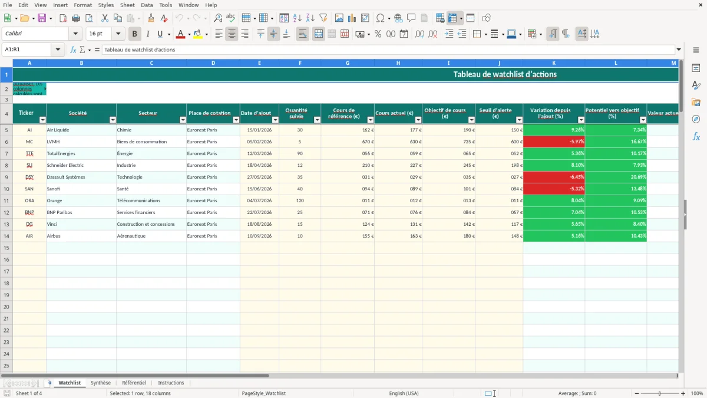Open Find & Replace icon
The height and width of the screenshot is (398, 707).
point(218,18)
